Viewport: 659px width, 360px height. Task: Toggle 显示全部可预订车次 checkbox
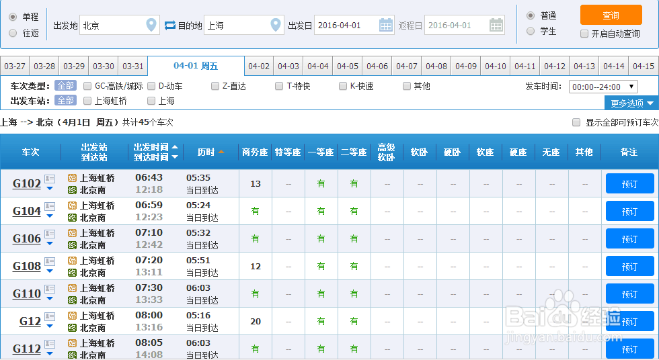point(576,122)
